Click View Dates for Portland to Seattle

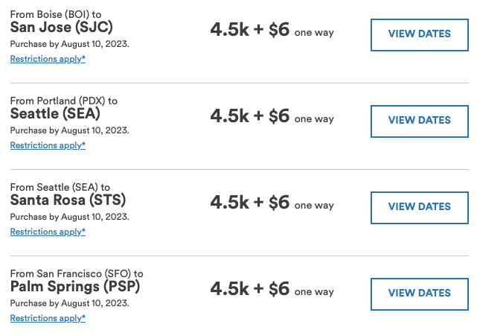click(x=419, y=121)
